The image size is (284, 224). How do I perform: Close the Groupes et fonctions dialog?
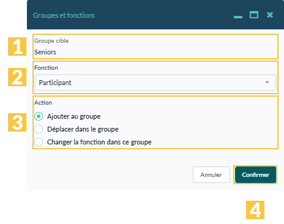(270, 15)
